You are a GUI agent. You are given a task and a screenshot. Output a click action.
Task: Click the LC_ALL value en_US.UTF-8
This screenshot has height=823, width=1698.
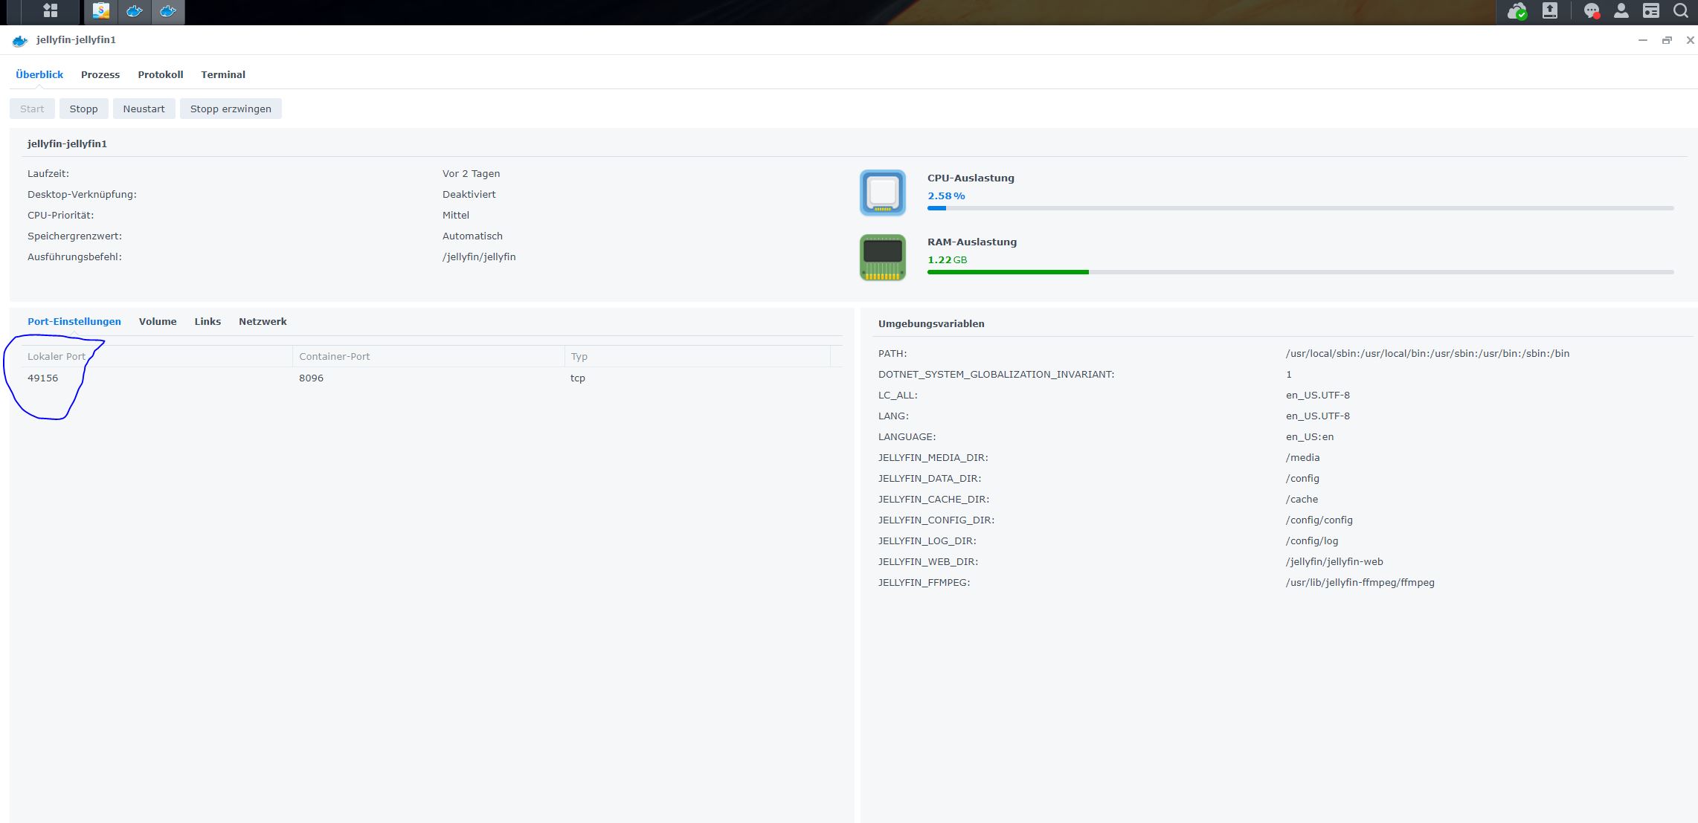tap(1317, 395)
